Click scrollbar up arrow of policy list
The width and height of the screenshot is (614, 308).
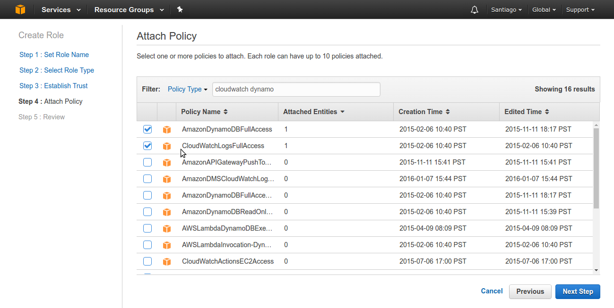point(596,125)
